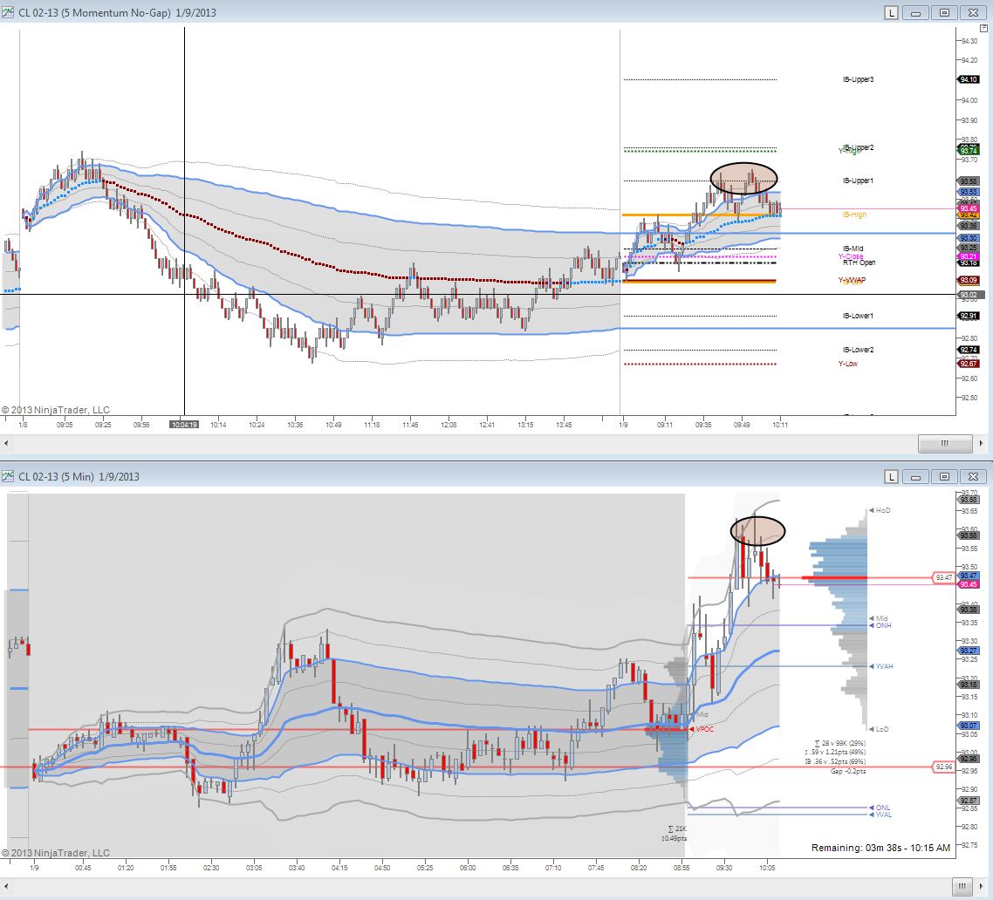Image resolution: width=993 pixels, height=900 pixels.
Task: Click the IB-Upper3 level label
Action: [x=858, y=79]
